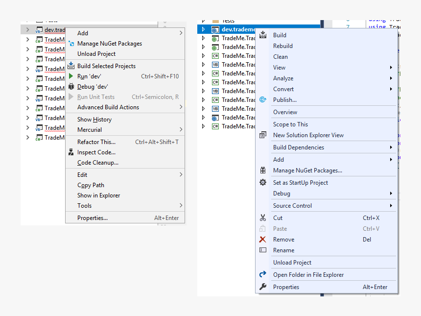The width and height of the screenshot is (421, 316).
Task: Open Properties... in left menu
Action: tap(125, 218)
